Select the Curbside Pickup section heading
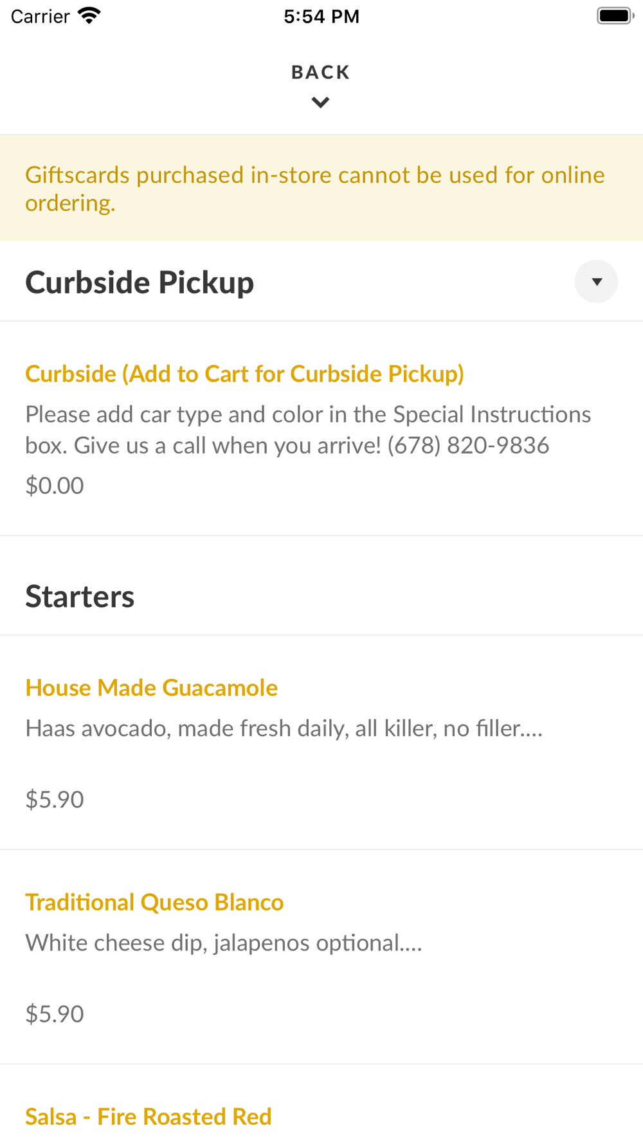Viewport: 643px width, 1144px height. pos(140,282)
